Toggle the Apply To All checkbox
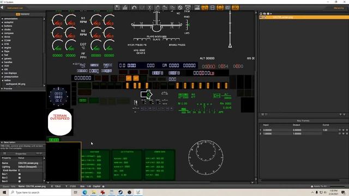Screen dimensions: 349x196 (x=312, y=186)
